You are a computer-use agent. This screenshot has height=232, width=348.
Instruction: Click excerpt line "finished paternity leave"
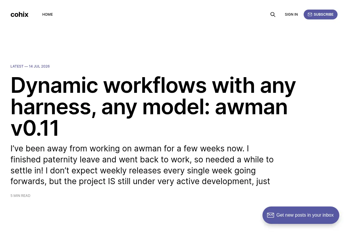pyautogui.click(x=142, y=159)
